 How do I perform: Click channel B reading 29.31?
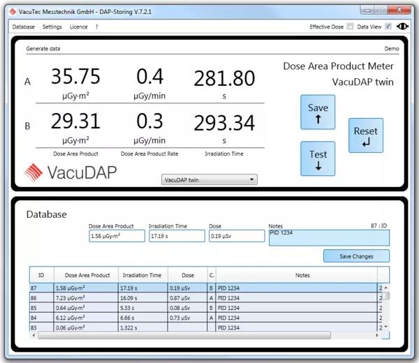click(75, 121)
